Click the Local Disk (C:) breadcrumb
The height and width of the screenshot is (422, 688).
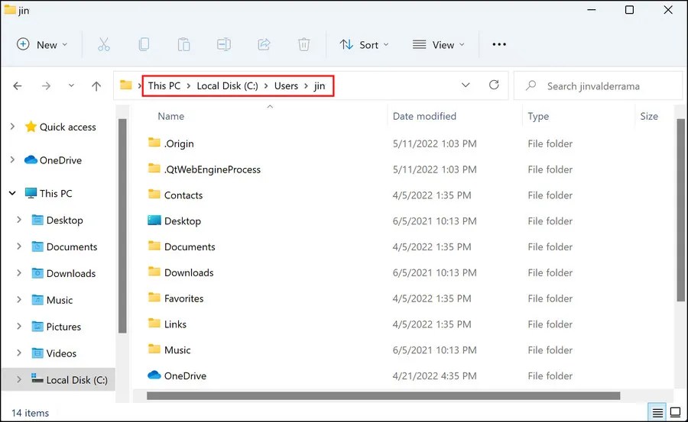[227, 85]
